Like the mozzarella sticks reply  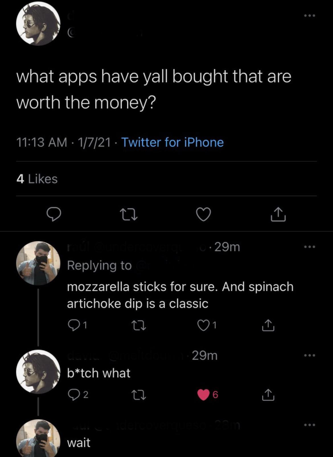(x=203, y=325)
